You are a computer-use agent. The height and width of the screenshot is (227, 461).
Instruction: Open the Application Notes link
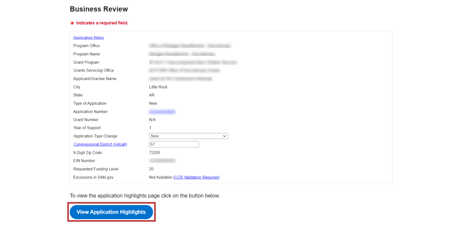coord(89,38)
